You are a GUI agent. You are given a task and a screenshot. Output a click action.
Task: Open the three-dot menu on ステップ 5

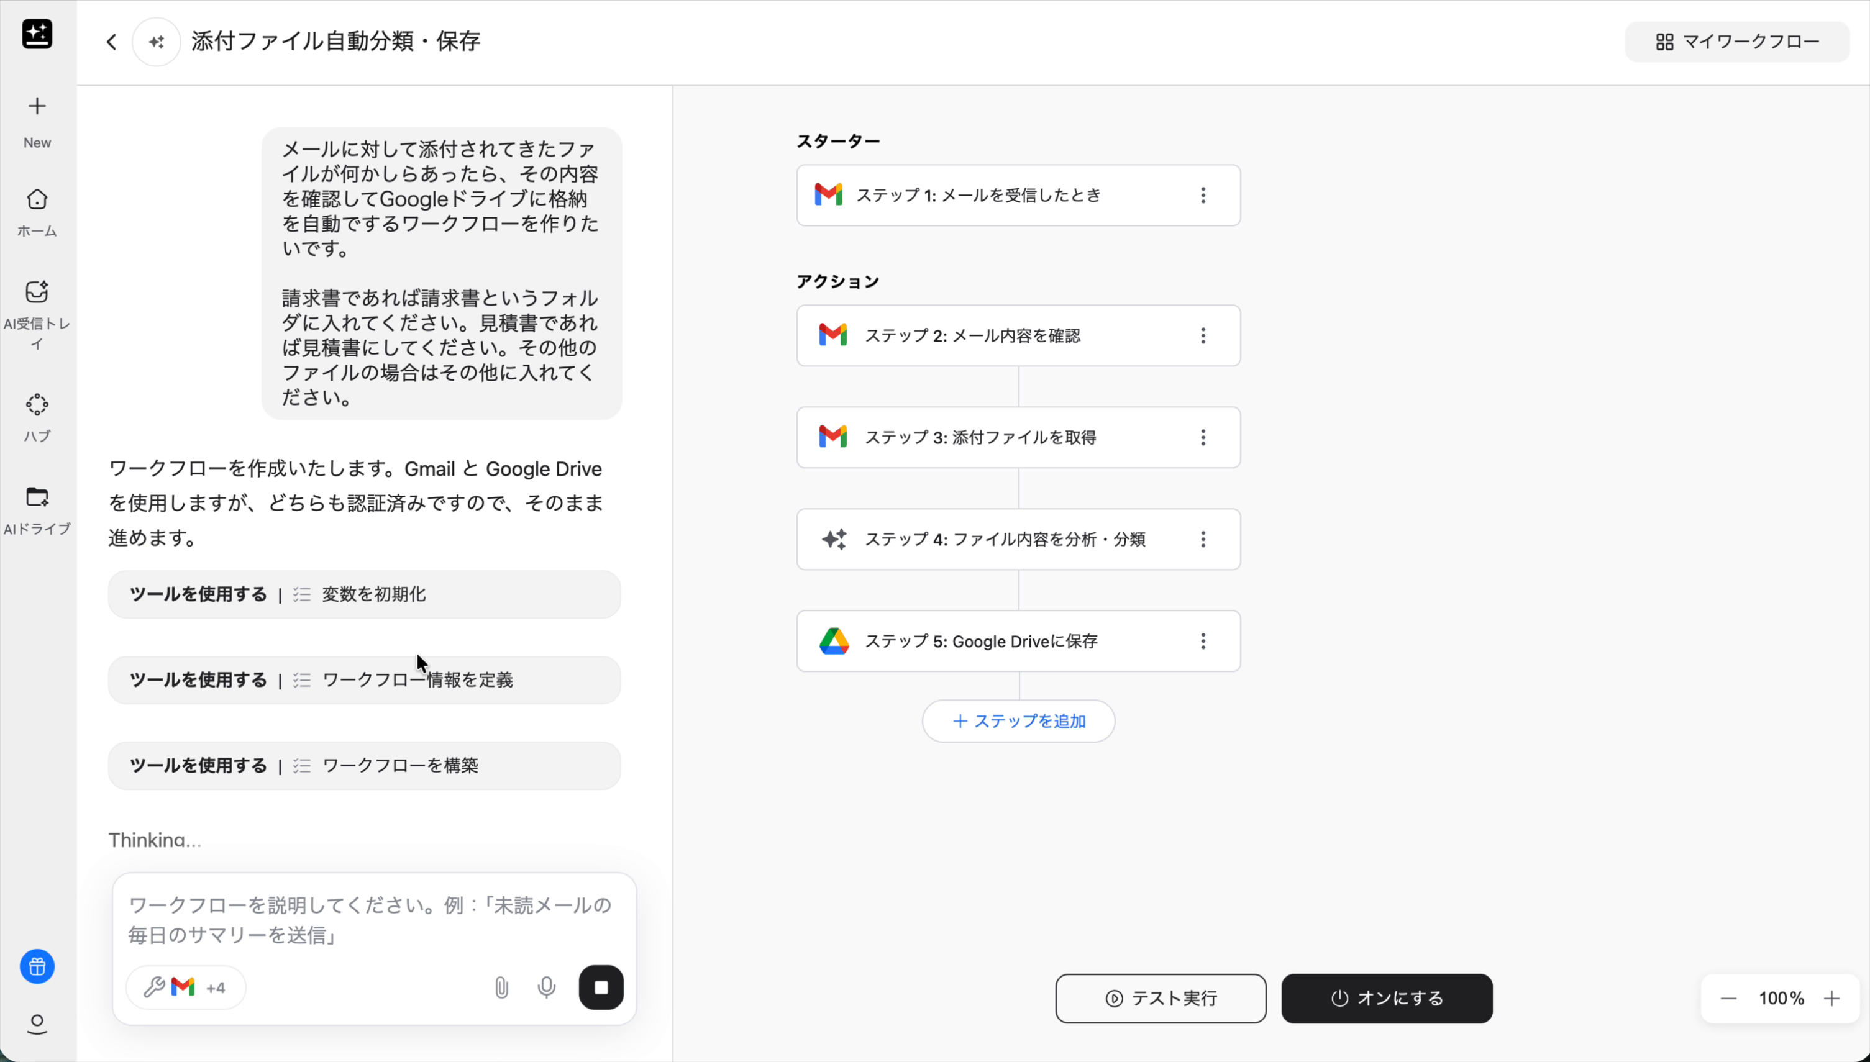(x=1203, y=640)
